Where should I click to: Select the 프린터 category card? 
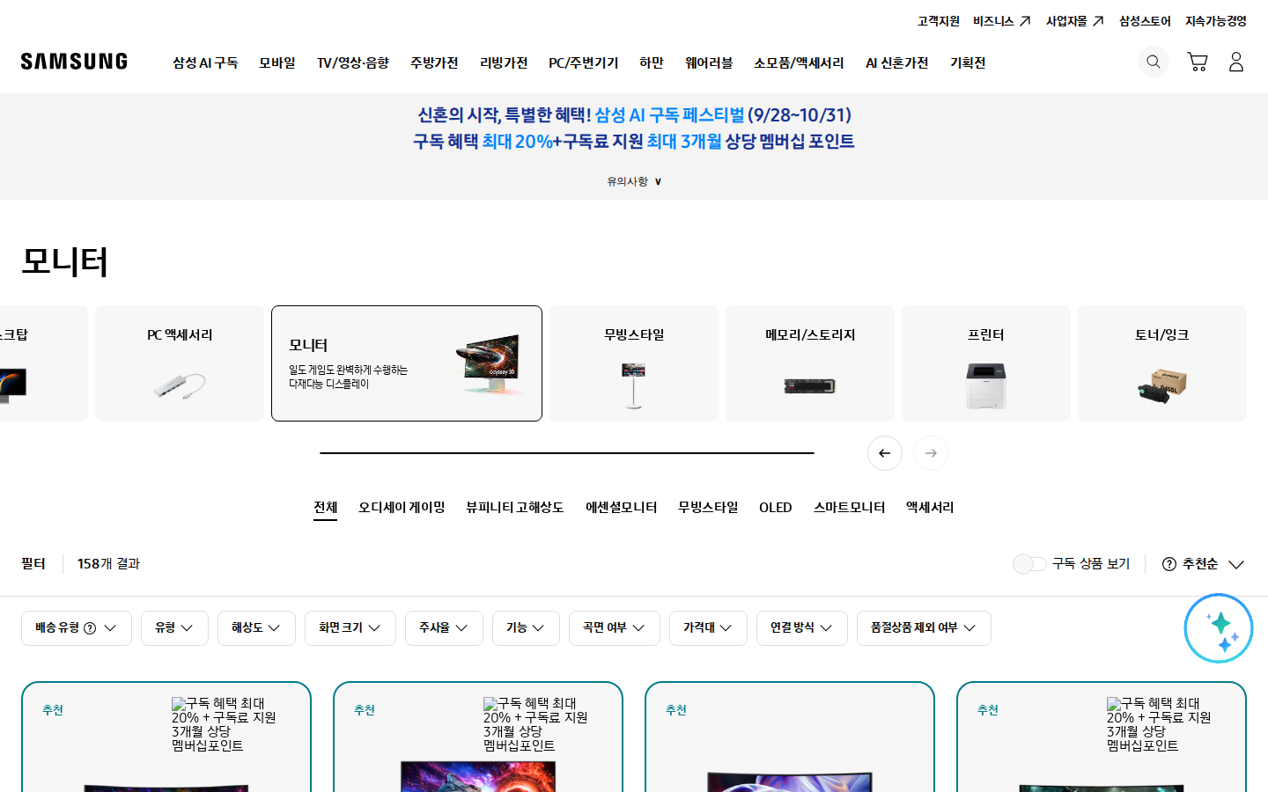click(x=986, y=363)
